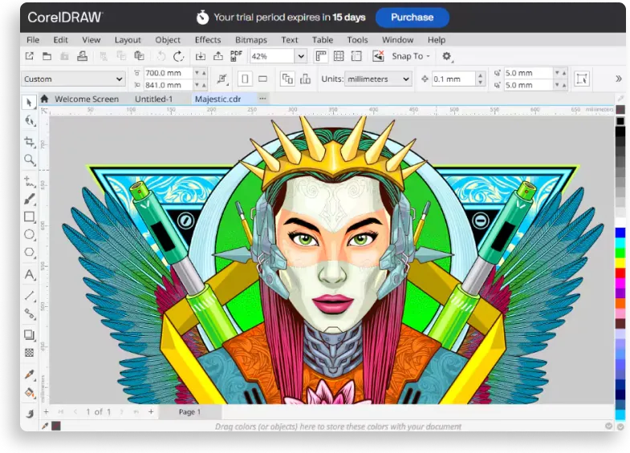Select the Drop Shadow tool
Image resolution: width=630 pixels, height=453 pixels.
30,334
